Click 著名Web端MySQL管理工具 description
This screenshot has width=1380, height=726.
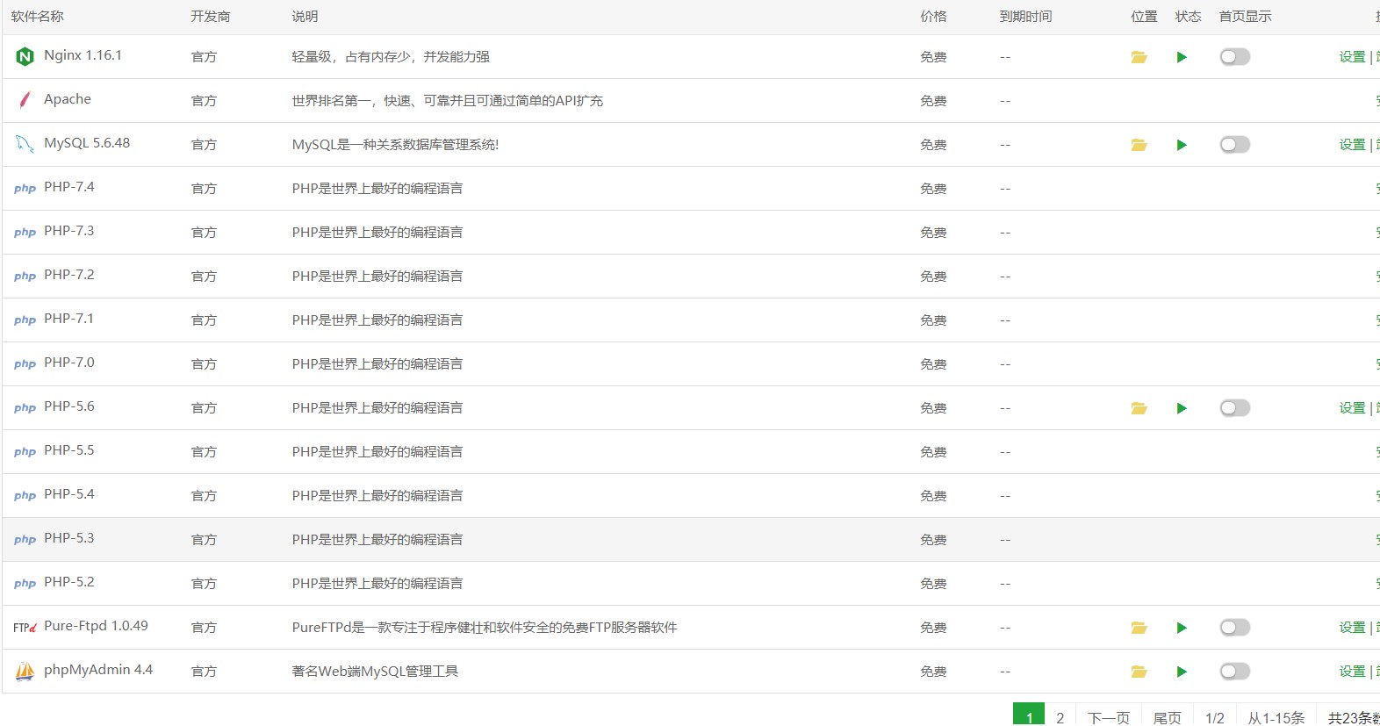375,672
